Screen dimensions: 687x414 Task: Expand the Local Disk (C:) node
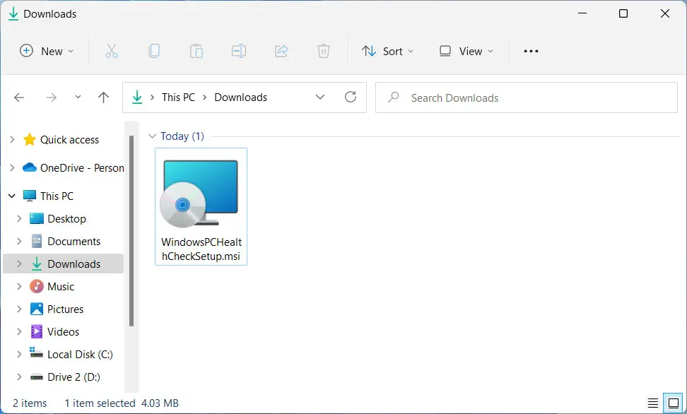tap(19, 355)
